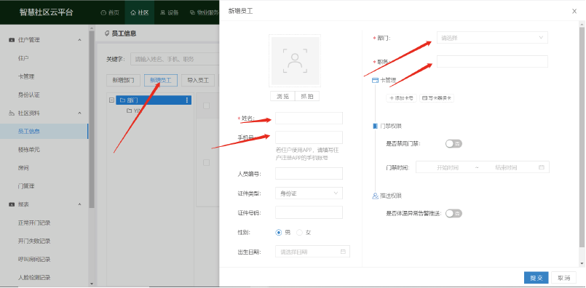The width and height of the screenshot is (586, 288).
Task: Click the 姓名 name input field
Action: click(309, 118)
